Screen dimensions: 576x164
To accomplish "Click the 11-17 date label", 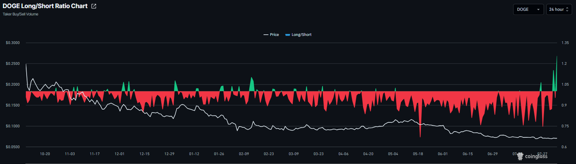I will tap(95, 154).
